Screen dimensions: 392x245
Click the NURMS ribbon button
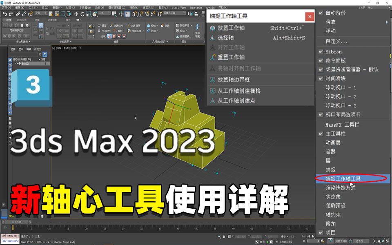(104, 31)
